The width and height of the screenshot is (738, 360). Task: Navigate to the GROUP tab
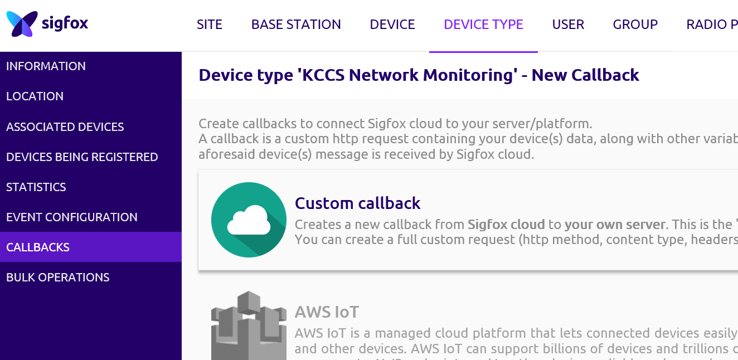(635, 25)
